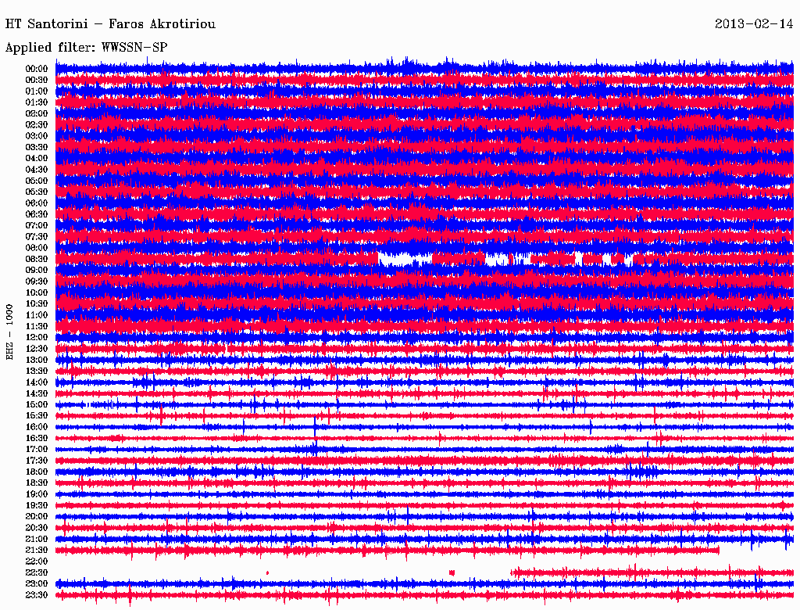
Task: Select the 19:00 time label
Action: coord(37,494)
